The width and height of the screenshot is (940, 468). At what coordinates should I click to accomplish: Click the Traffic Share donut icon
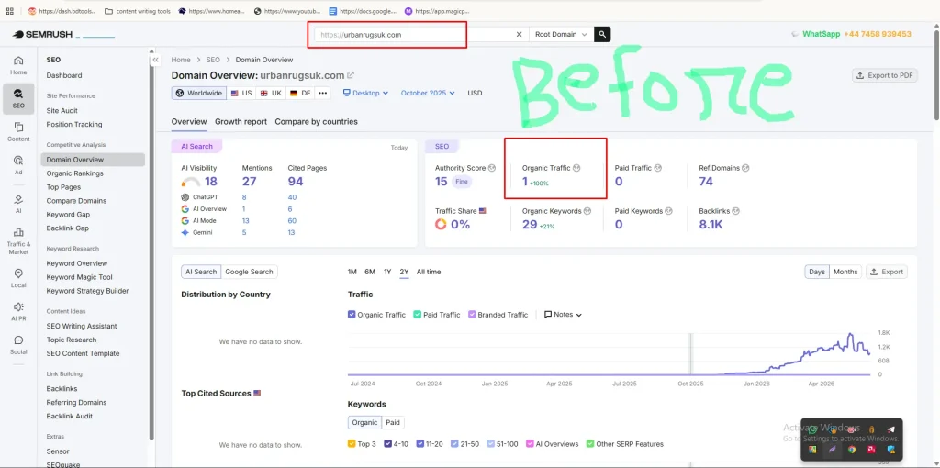pos(441,225)
